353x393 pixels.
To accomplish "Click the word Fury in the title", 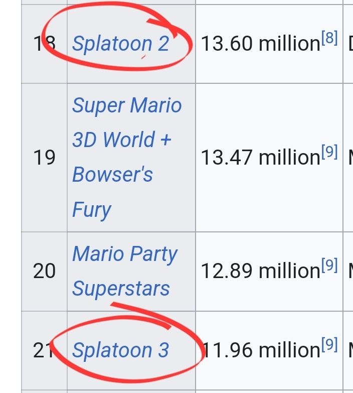I will pyautogui.click(x=91, y=210).
